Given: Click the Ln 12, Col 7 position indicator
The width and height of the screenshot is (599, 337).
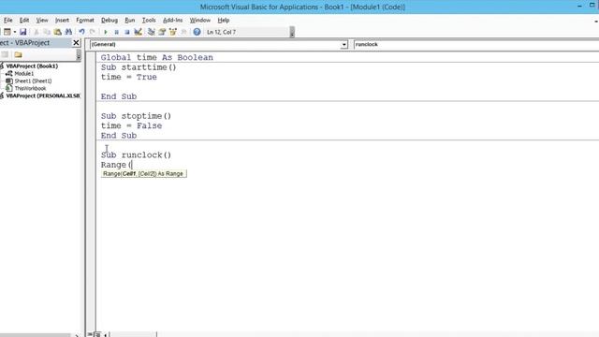Looking at the screenshot, I should click(x=221, y=32).
